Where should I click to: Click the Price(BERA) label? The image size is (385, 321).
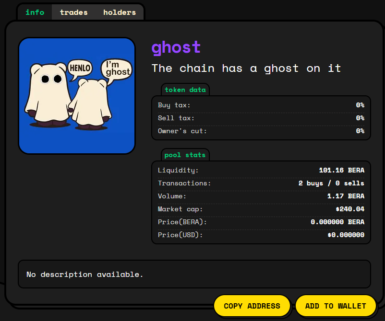[182, 222]
